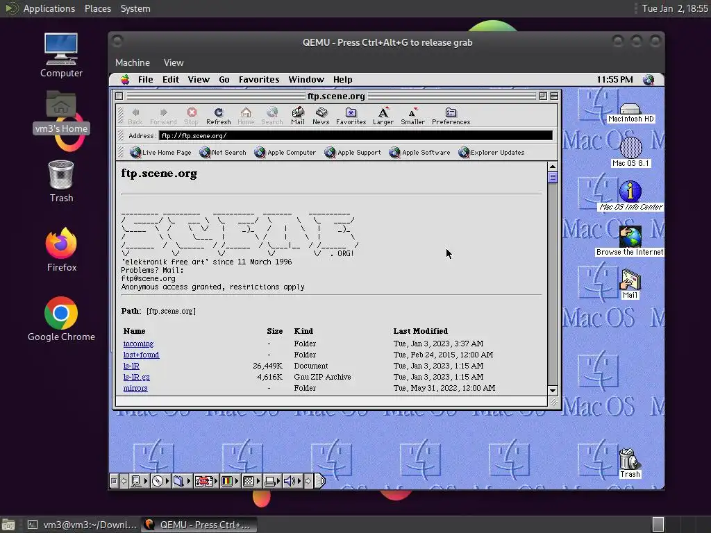Make text Smaller with toolbar icon
This screenshot has height=533, width=711.
point(412,116)
